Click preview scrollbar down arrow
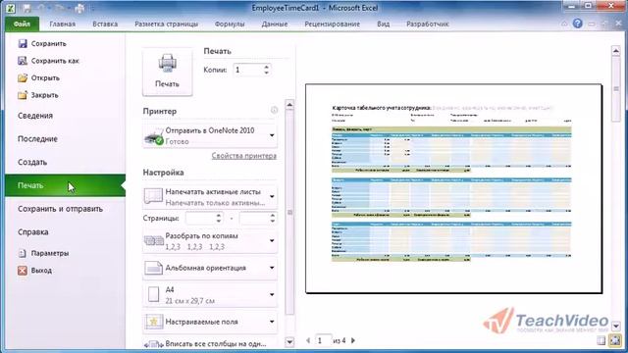 pos(616,327)
